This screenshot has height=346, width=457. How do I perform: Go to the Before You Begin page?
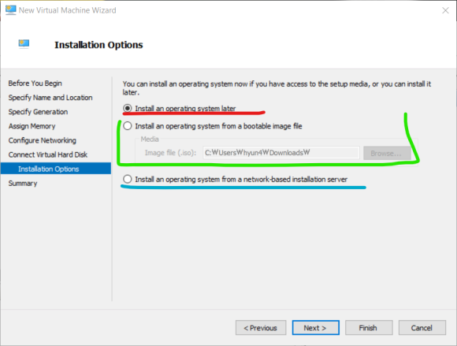click(x=35, y=84)
